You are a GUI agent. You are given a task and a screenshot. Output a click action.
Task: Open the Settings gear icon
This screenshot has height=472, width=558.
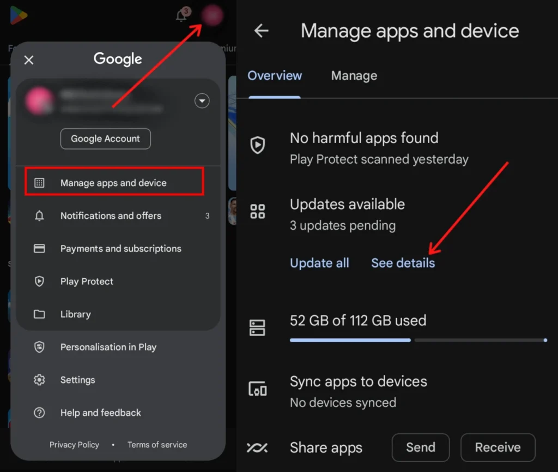39,380
